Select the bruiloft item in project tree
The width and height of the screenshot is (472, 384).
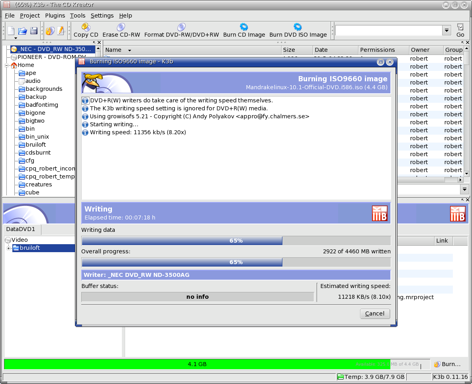click(43, 248)
